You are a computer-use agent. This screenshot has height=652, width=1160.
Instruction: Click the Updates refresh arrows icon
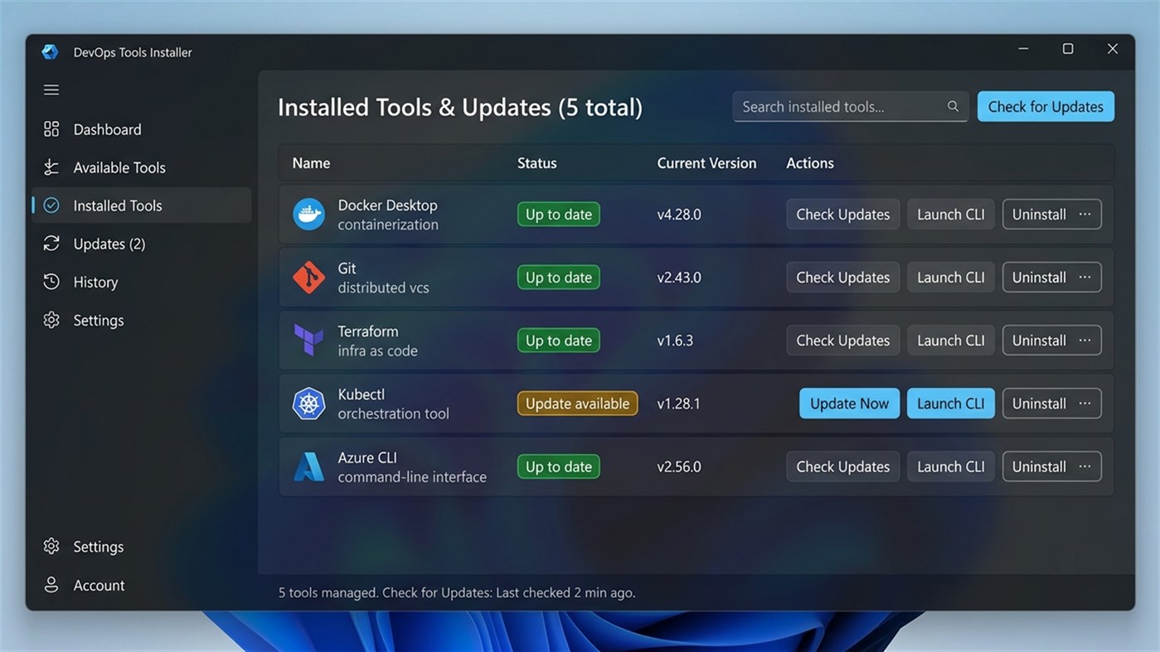pyautogui.click(x=51, y=244)
